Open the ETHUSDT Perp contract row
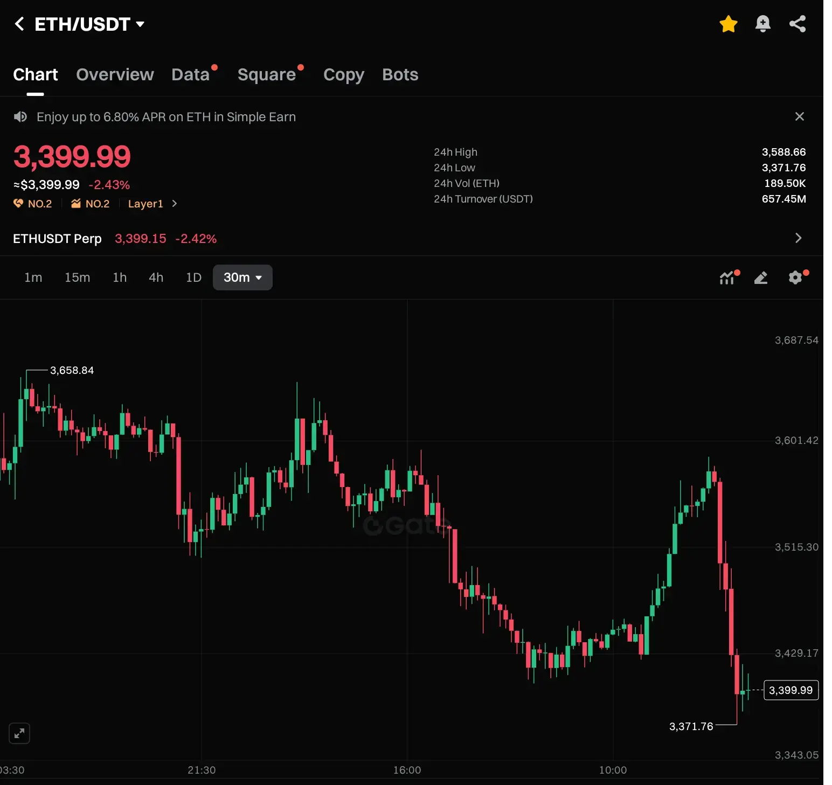The width and height of the screenshot is (832, 785). click(x=412, y=238)
